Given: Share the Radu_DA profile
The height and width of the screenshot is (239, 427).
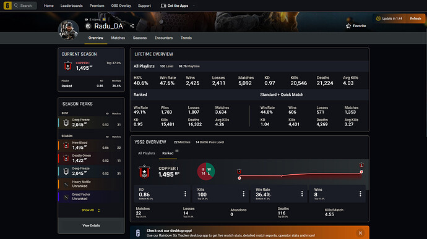Looking at the screenshot, I should [x=132, y=26].
